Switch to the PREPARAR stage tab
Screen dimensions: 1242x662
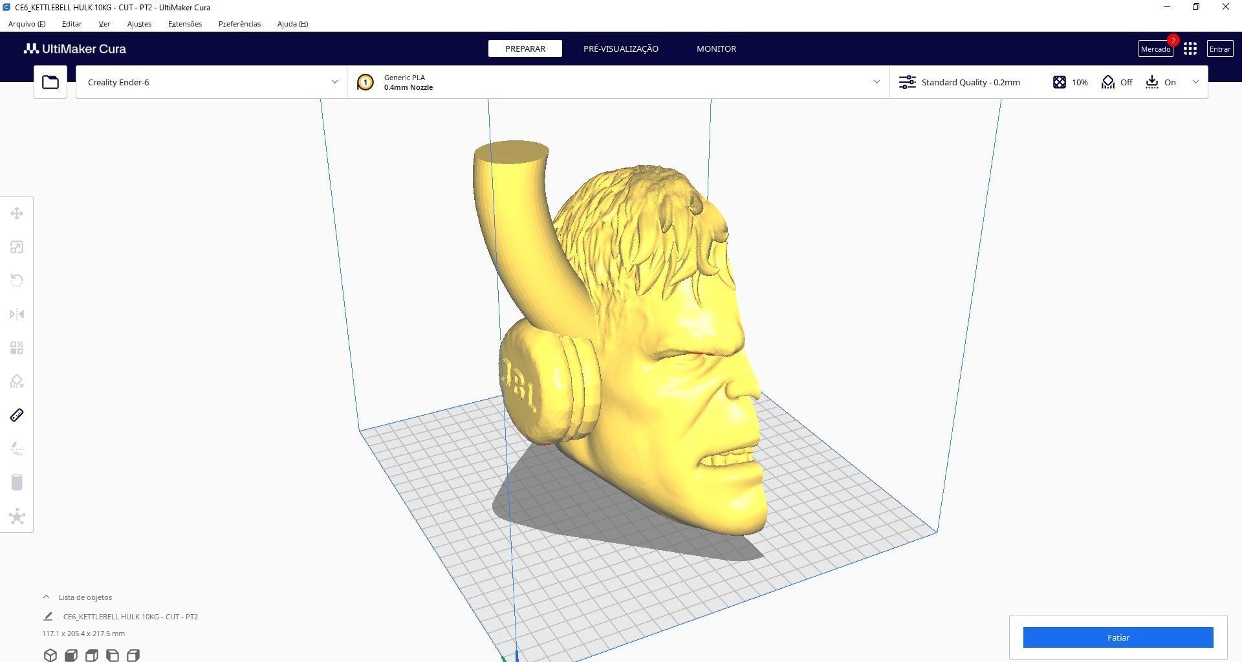(x=525, y=48)
